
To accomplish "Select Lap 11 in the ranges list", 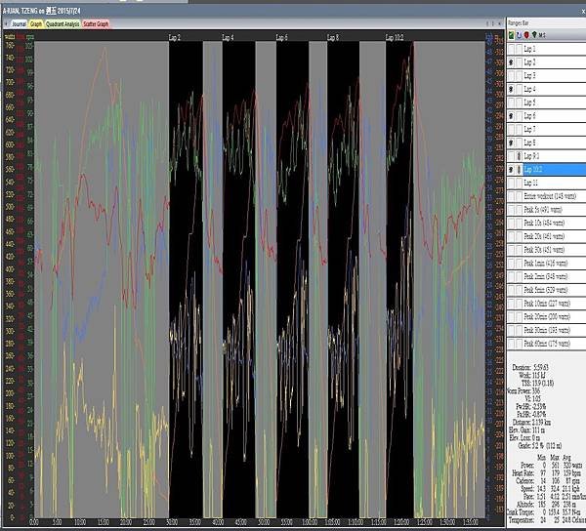I will 546,183.
